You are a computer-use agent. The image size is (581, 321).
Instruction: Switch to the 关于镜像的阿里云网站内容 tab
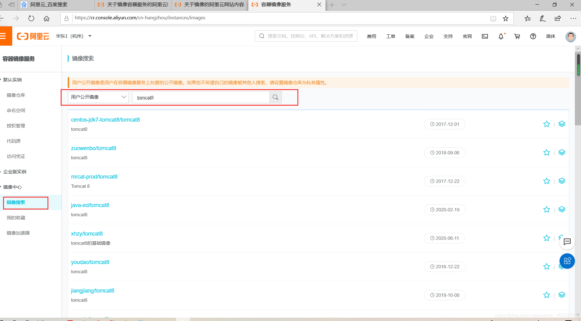[210, 5]
